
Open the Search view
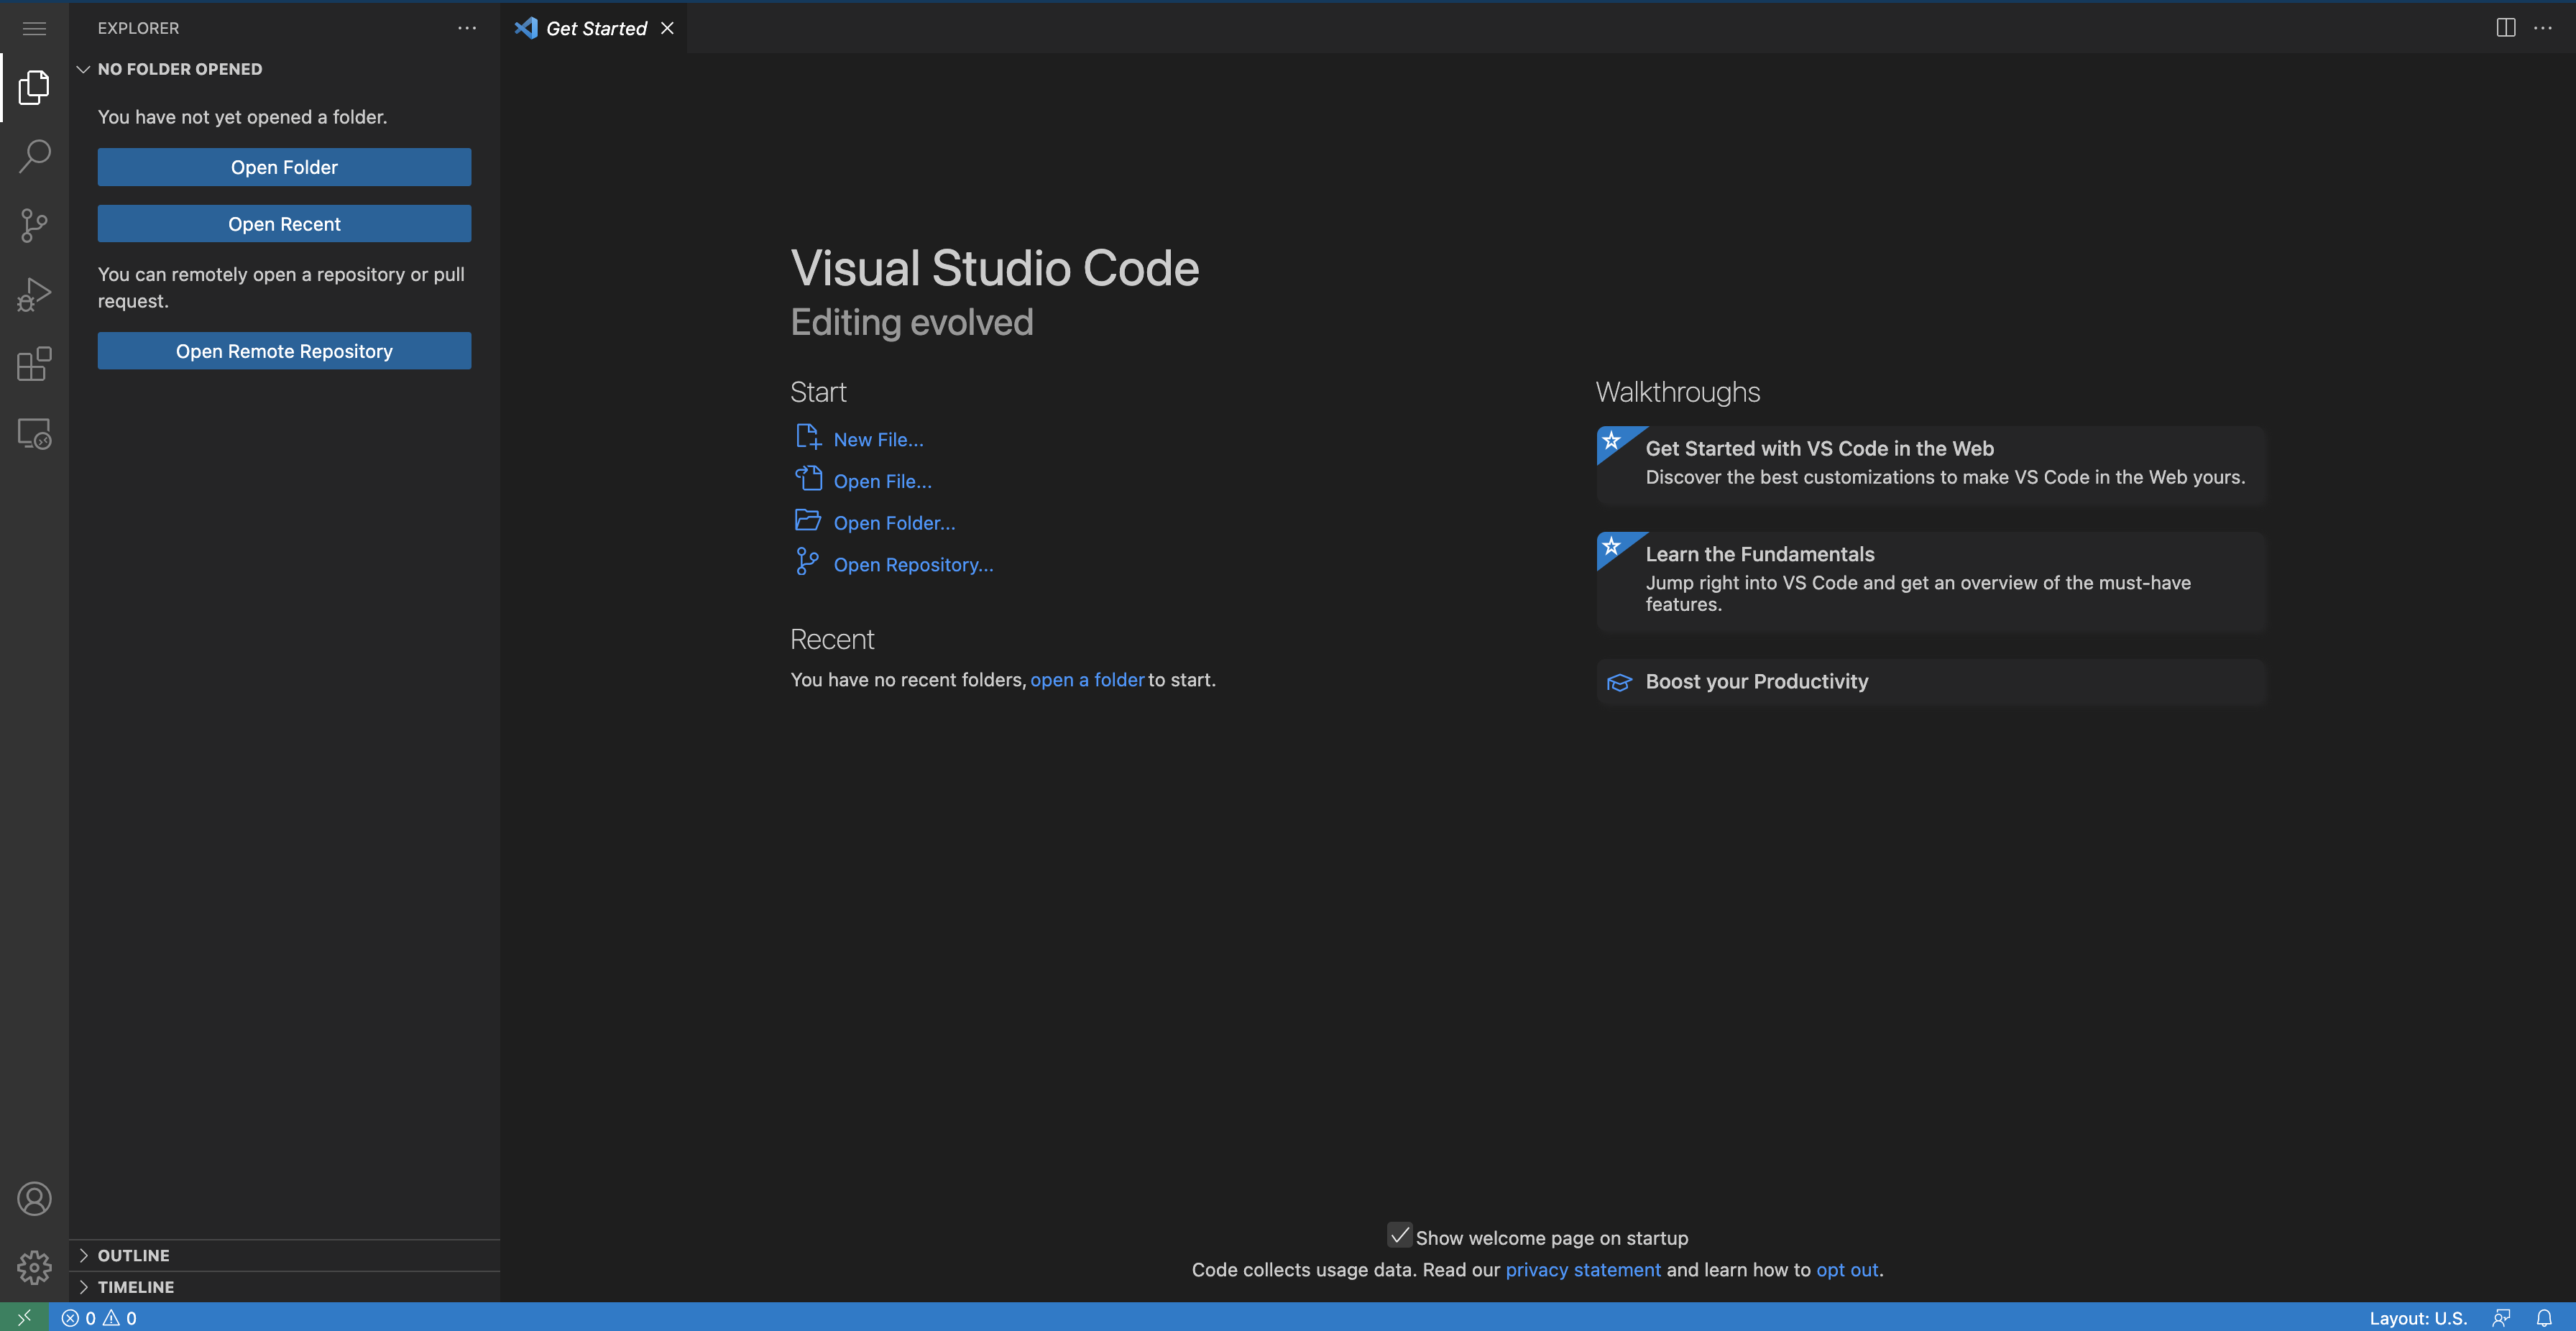pos(34,156)
